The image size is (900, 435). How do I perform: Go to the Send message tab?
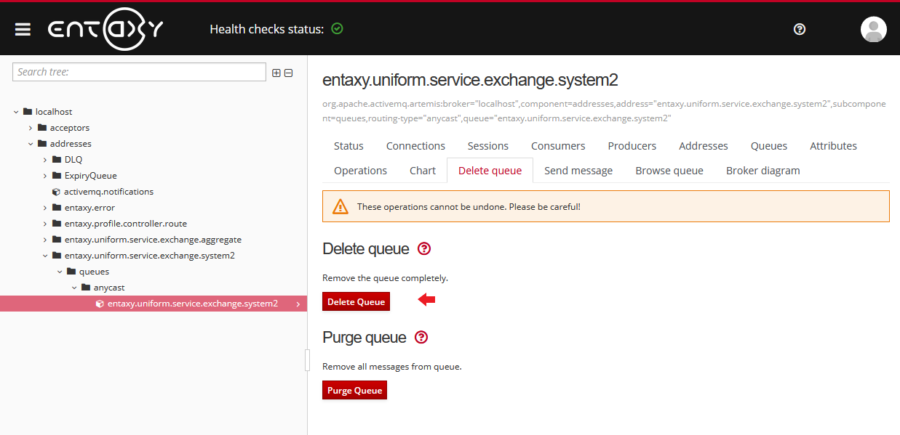pos(578,171)
